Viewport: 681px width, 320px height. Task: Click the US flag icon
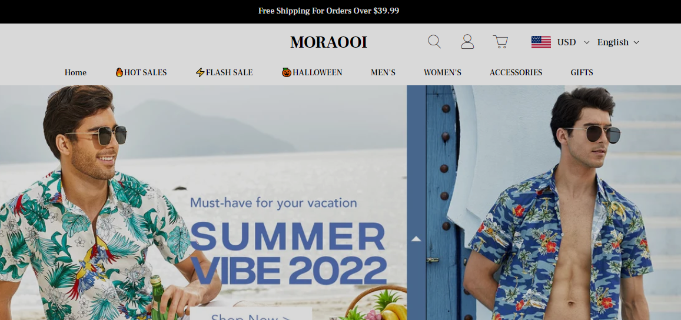click(x=541, y=42)
